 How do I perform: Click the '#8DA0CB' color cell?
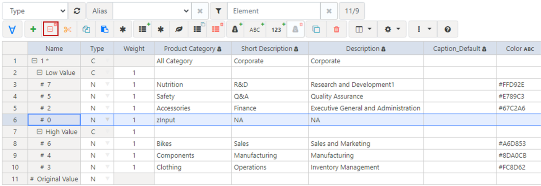point(519,155)
